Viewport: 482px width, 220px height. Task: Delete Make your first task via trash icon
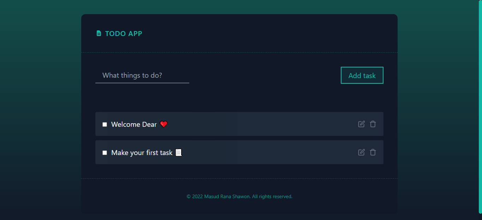[x=373, y=152]
